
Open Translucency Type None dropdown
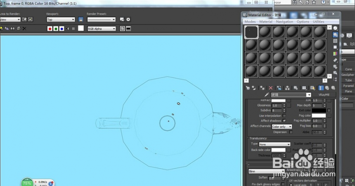(x=275, y=144)
